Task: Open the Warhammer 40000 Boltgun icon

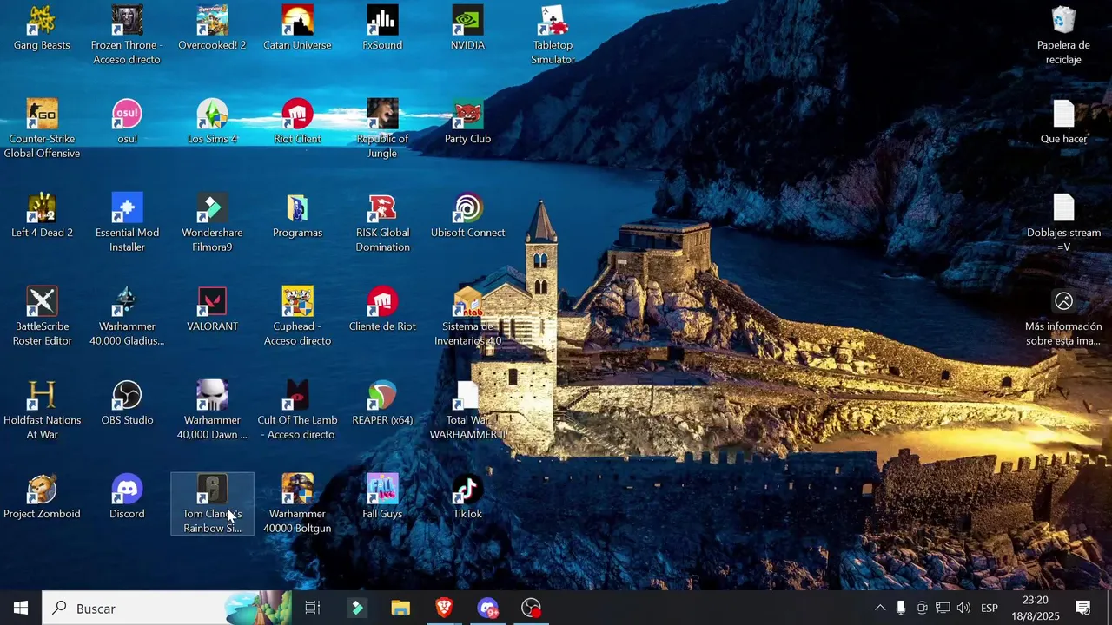Action: tap(297, 504)
